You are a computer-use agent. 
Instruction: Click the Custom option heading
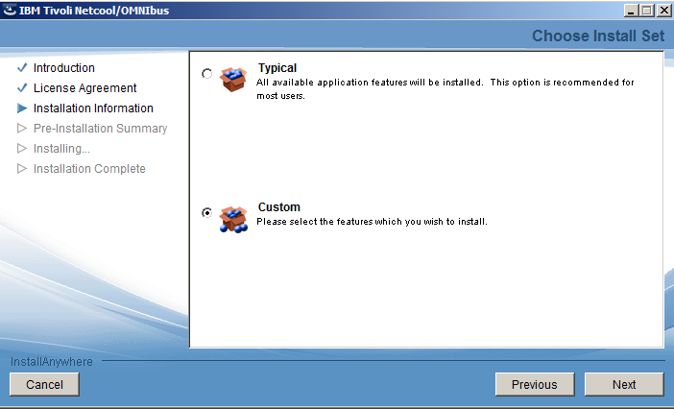click(x=279, y=207)
